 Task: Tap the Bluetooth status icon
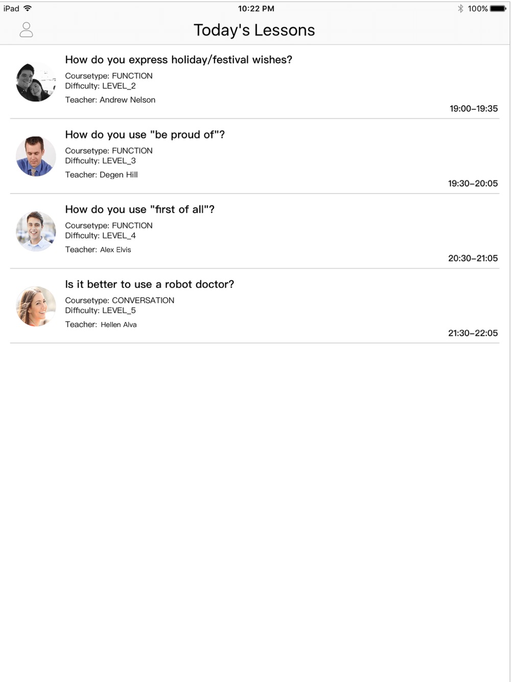460,8
